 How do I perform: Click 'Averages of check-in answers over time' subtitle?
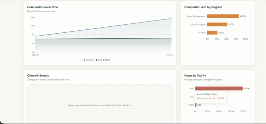48,80
